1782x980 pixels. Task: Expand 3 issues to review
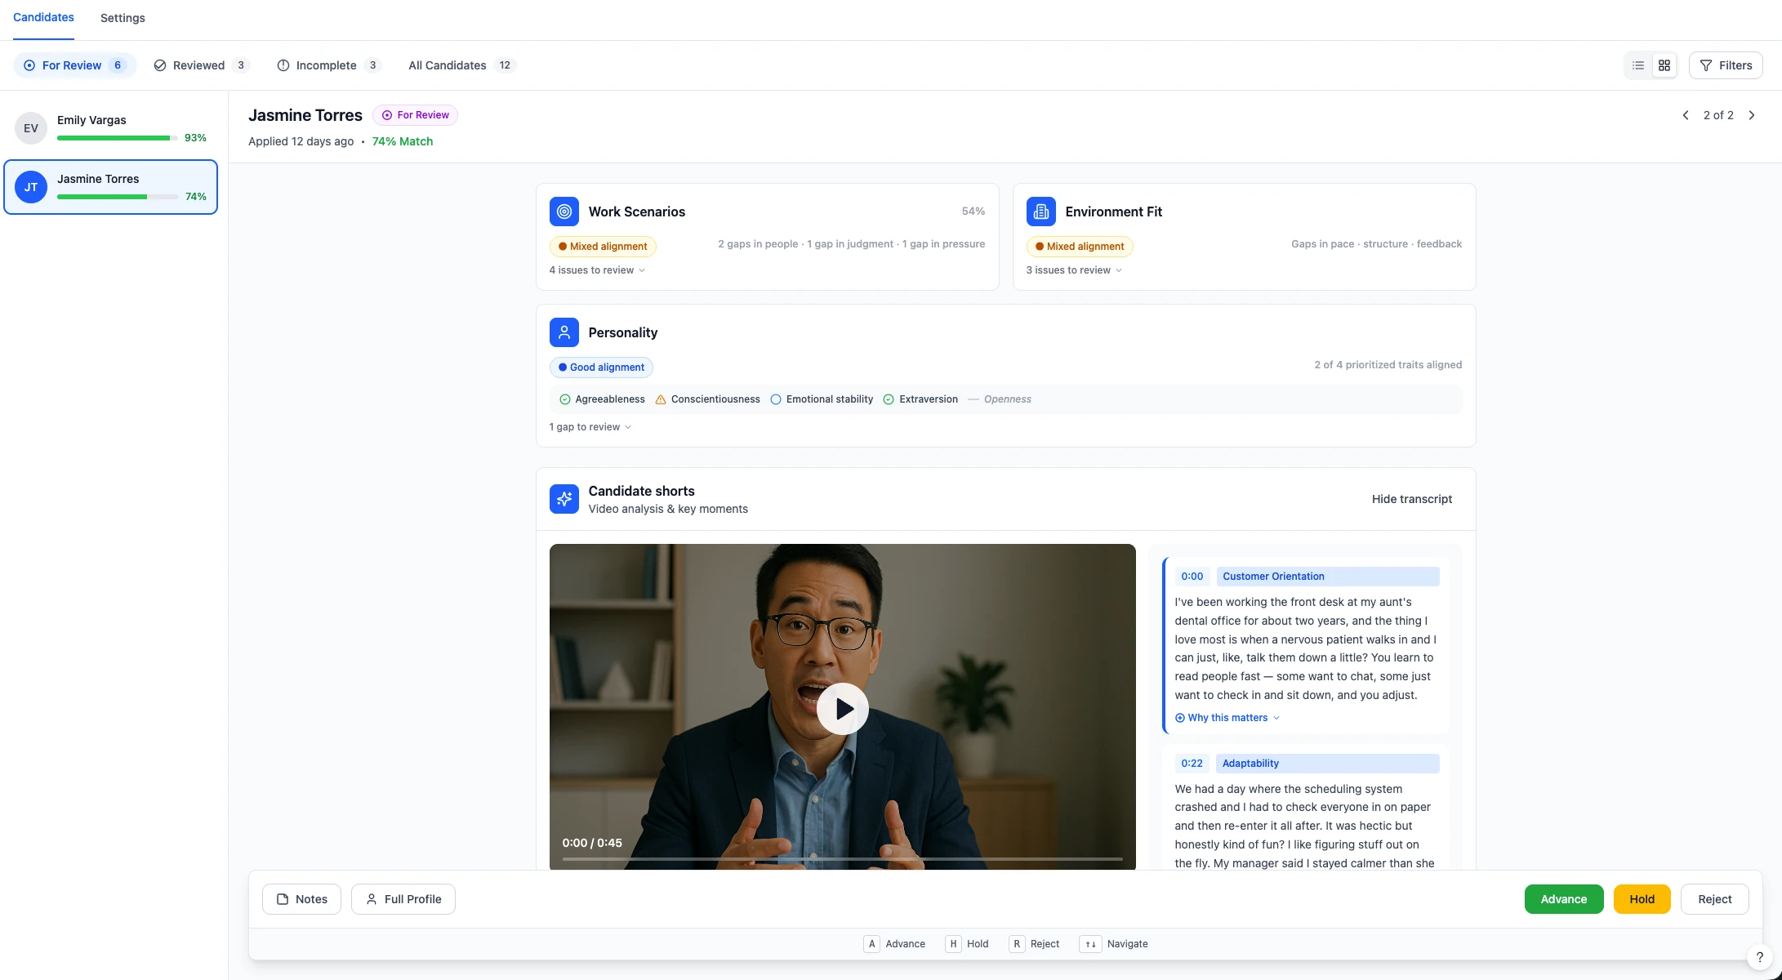point(1074,270)
